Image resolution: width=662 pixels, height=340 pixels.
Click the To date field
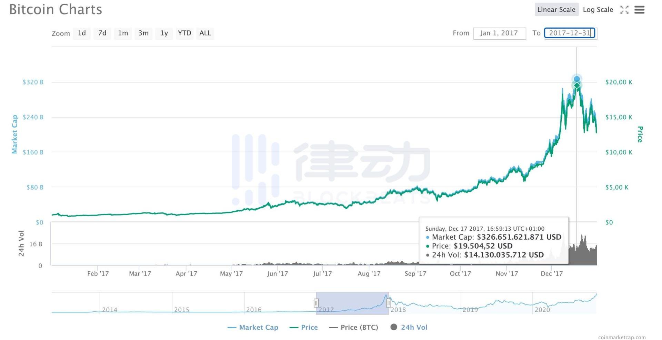tap(570, 33)
